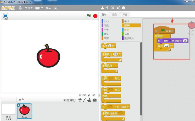
Task: Select the scissors delete tool
Action: tap(108, 8)
